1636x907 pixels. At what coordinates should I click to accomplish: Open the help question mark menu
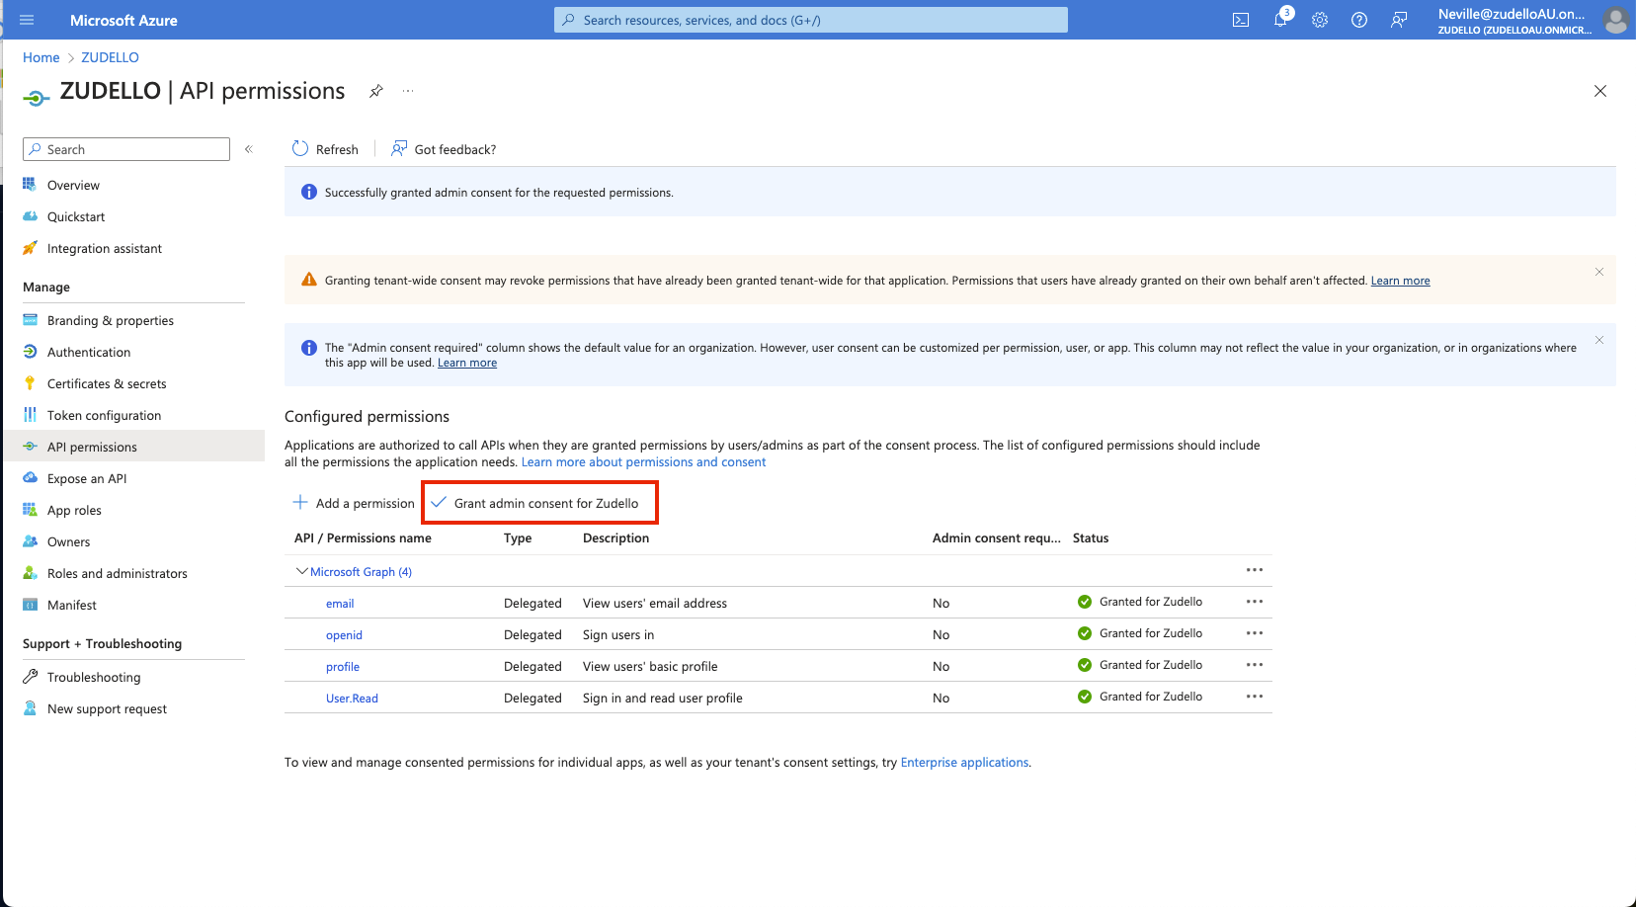click(1359, 20)
